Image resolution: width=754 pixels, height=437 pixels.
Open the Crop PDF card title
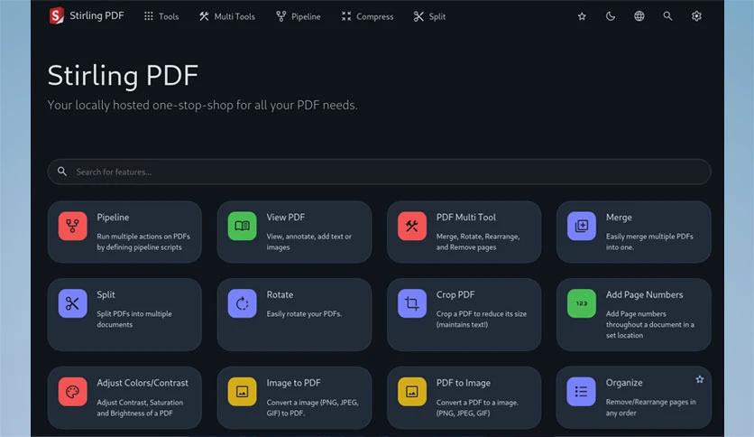pyautogui.click(x=455, y=294)
